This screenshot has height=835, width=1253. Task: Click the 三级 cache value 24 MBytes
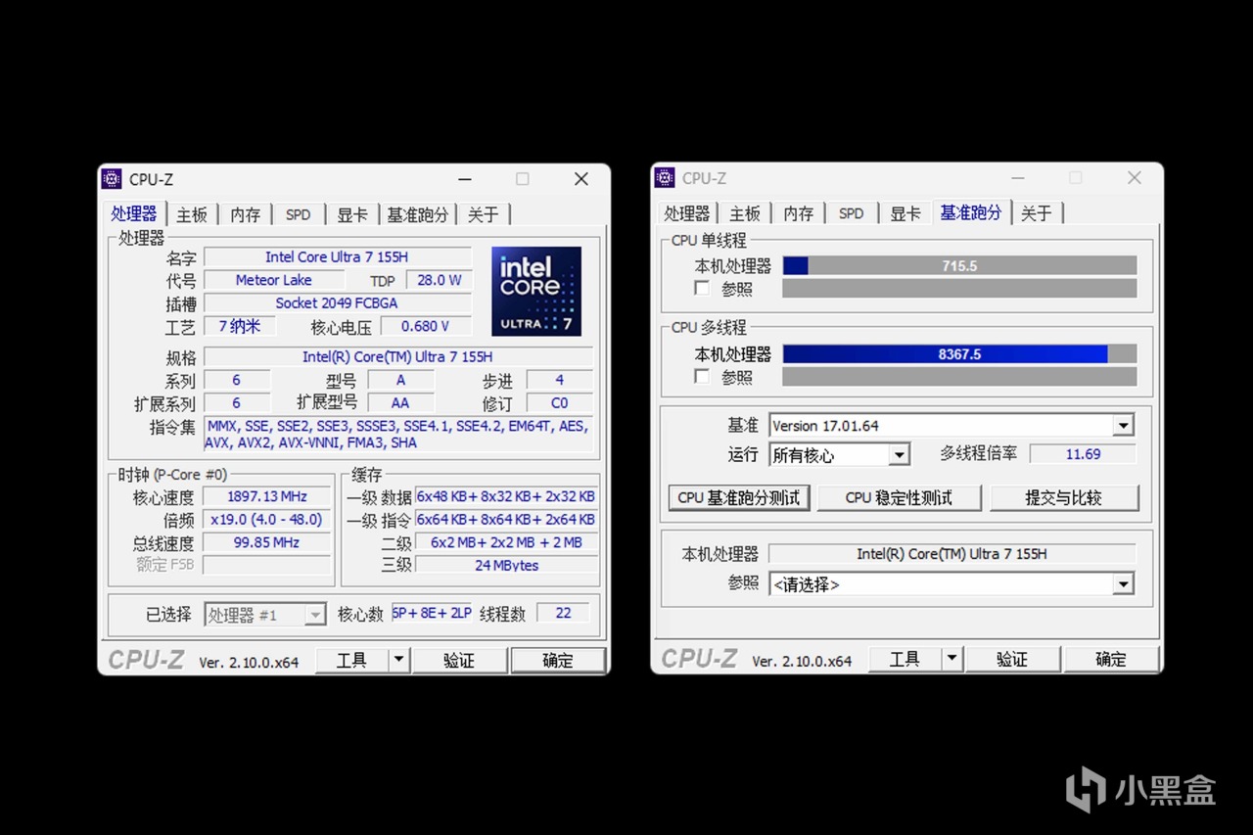click(506, 565)
